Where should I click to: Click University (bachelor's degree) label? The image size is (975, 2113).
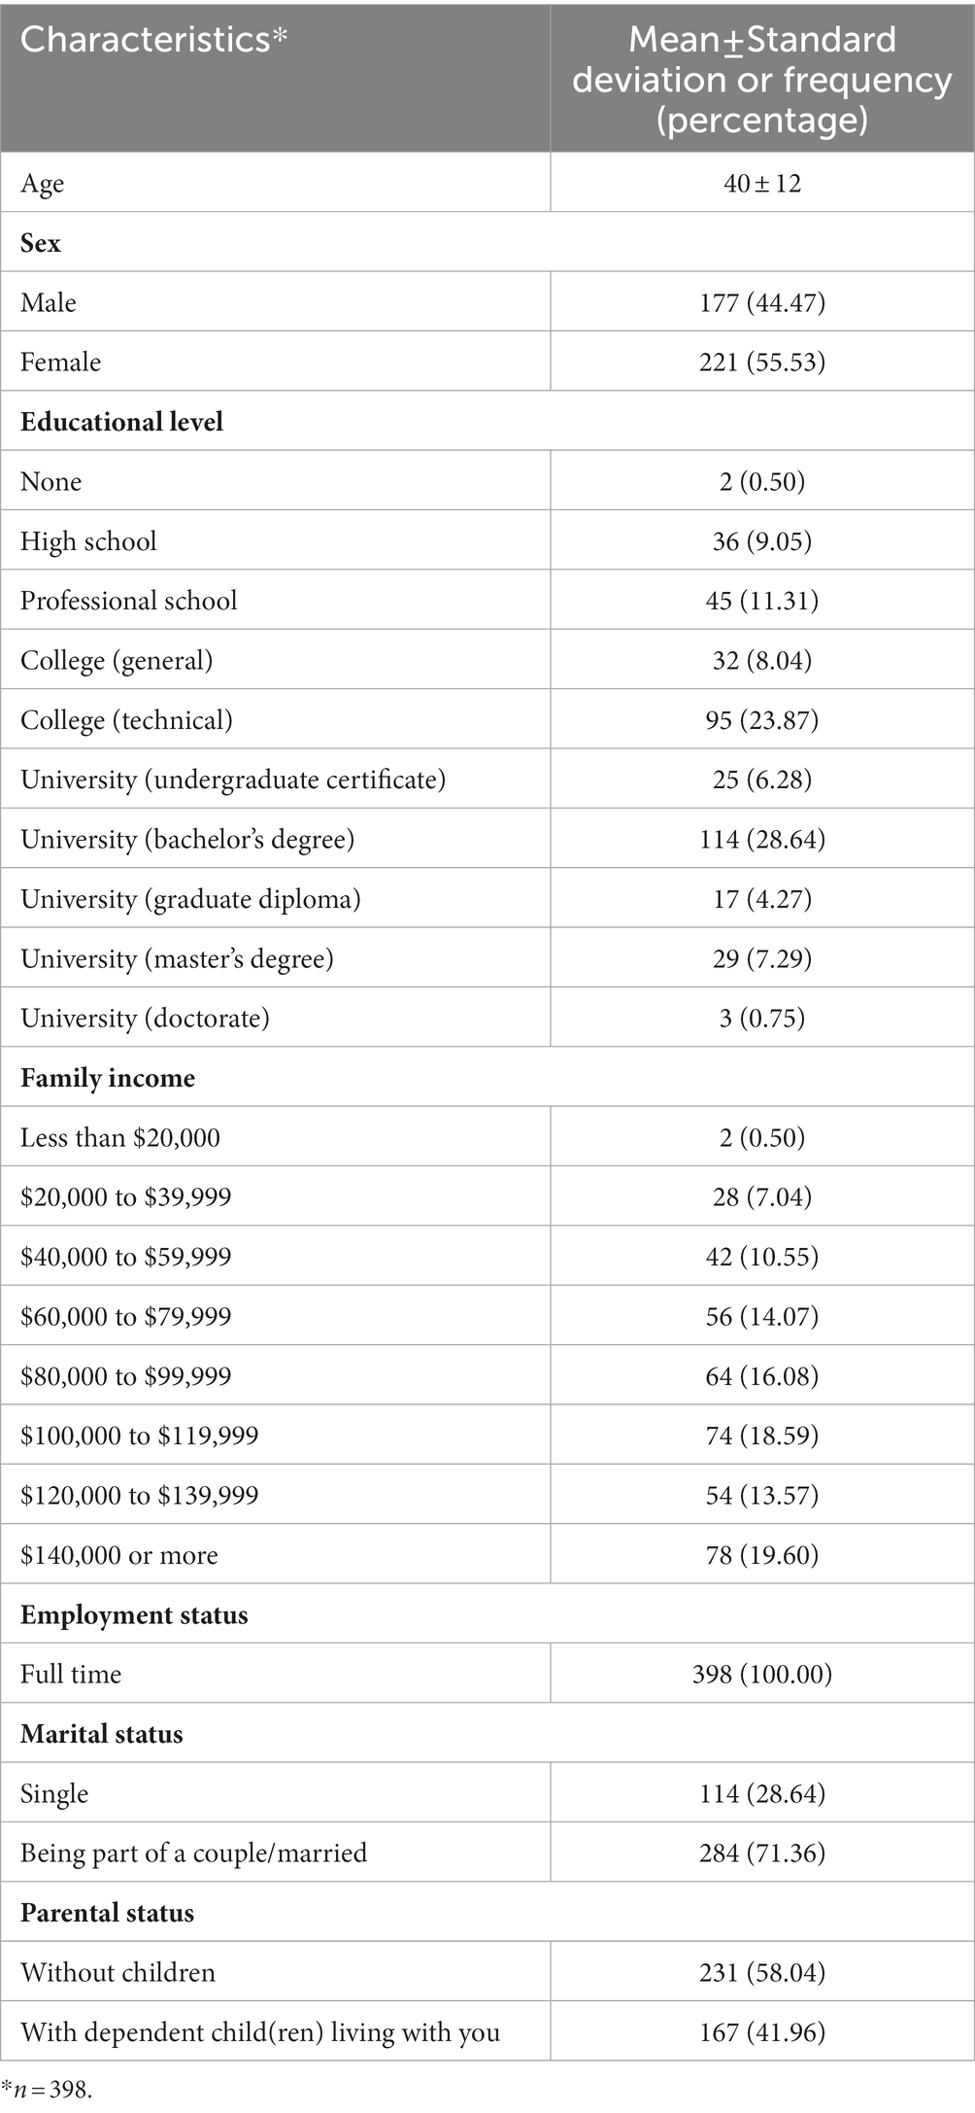187,839
